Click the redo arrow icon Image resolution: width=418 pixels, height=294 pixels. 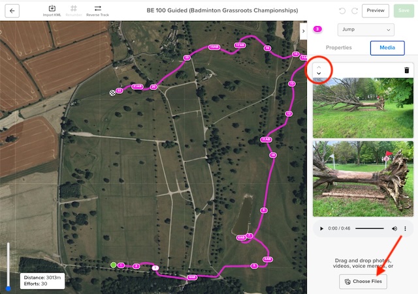pyautogui.click(x=354, y=10)
